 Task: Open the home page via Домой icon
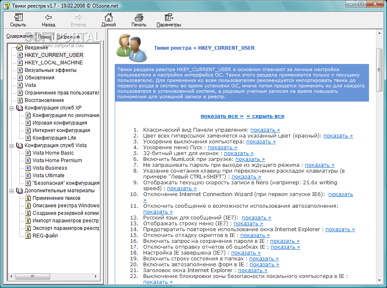108,17
